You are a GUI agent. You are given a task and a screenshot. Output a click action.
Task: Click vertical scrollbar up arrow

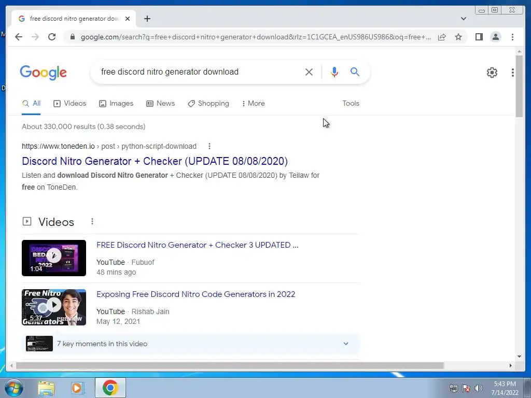click(519, 51)
